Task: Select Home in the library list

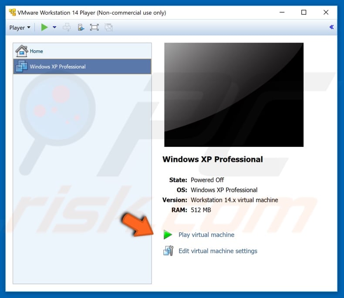Action: pyautogui.click(x=82, y=51)
